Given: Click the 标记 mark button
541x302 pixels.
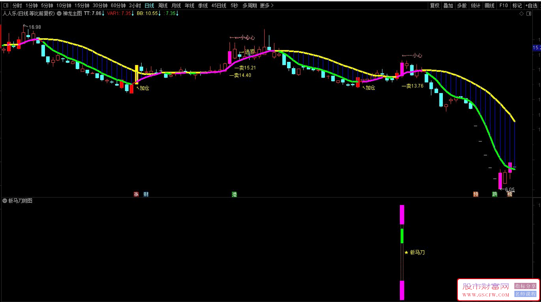Looking at the screenshot, I should (x=517, y=5).
